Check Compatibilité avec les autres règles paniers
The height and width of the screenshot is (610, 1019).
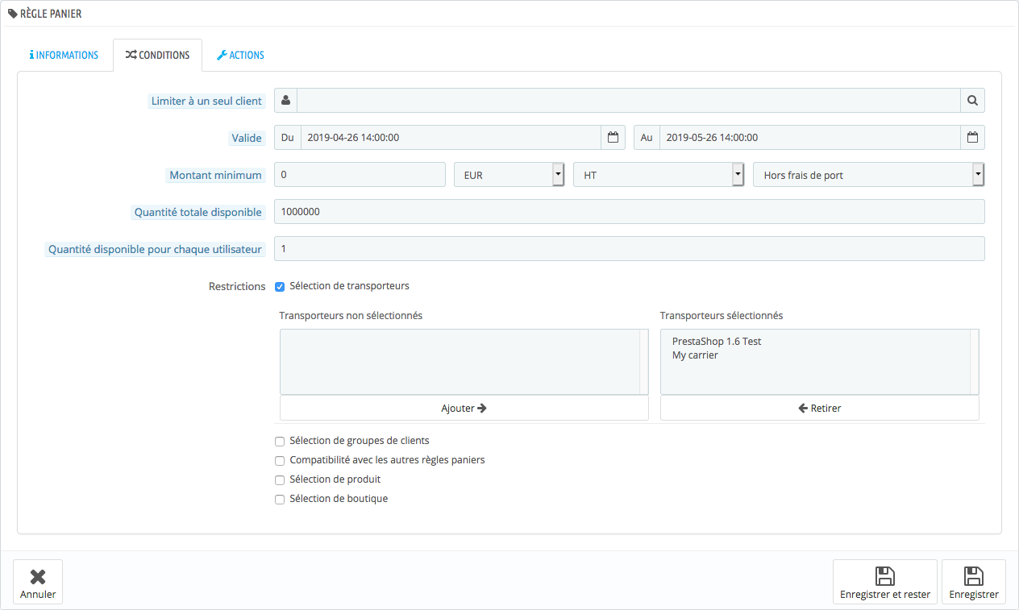pyautogui.click(x=280, y=461)
